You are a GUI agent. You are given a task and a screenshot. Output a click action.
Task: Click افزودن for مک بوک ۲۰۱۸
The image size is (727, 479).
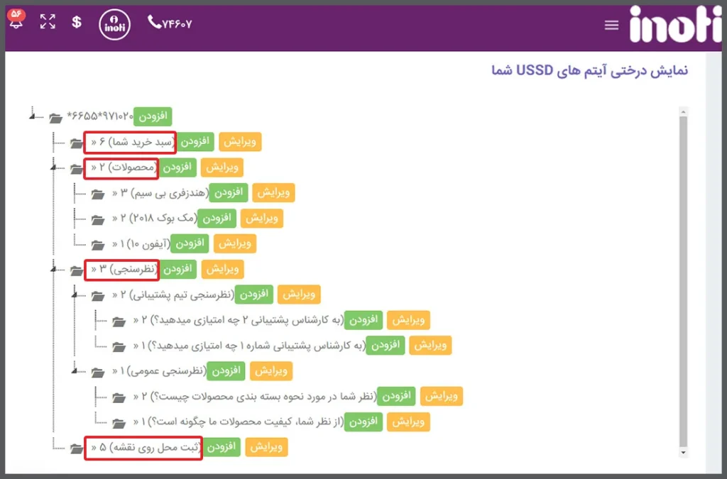(217, 218)
